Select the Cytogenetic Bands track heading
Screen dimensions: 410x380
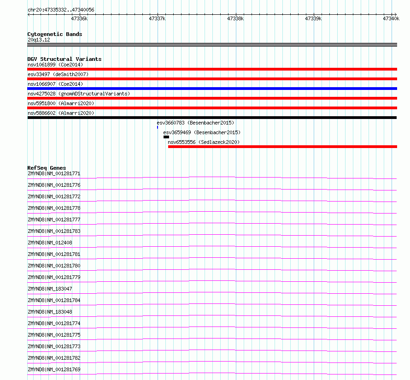pos(55,34)
